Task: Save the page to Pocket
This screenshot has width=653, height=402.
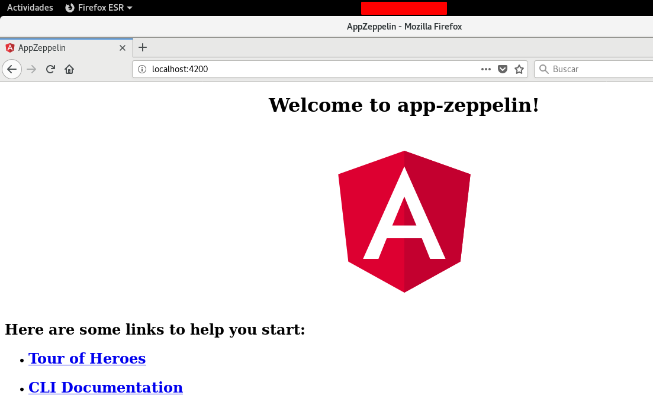Action: pyautogui.click(x=503, y=69)
